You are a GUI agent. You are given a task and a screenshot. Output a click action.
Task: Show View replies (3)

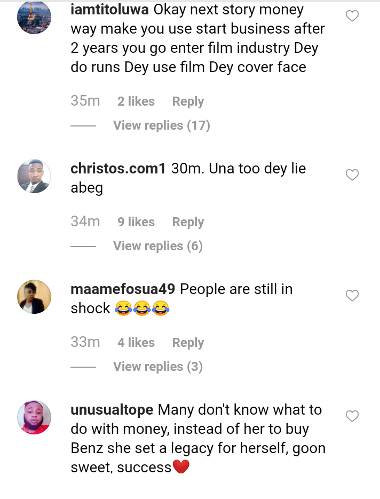(x=157, y=367)
